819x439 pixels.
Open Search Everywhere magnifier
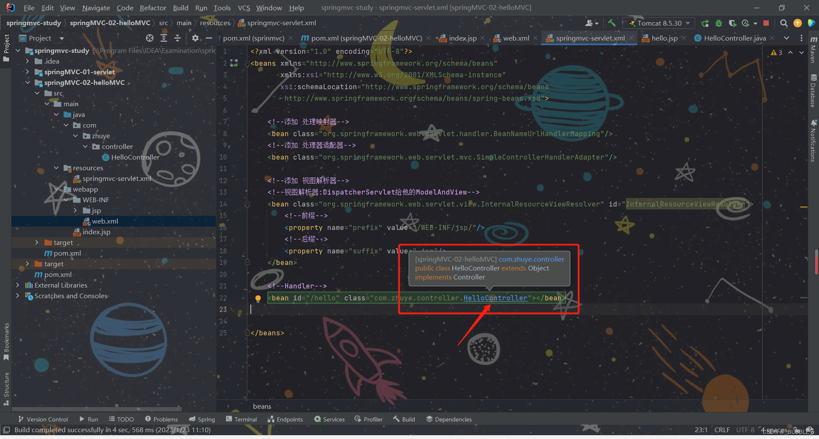(x=784, y=23)
